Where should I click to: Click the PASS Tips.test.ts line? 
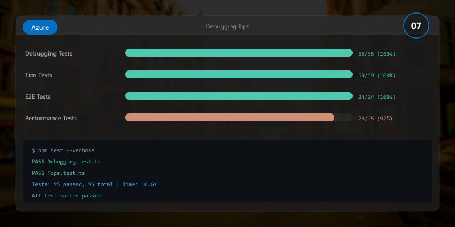59,173
